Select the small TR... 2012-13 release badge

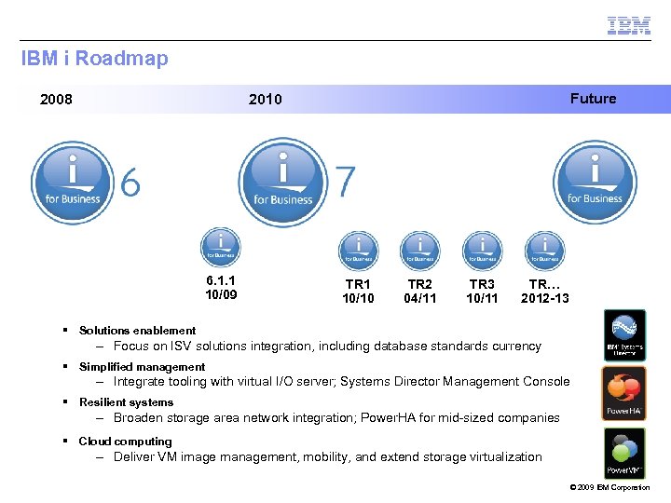[x=545, y=251]
